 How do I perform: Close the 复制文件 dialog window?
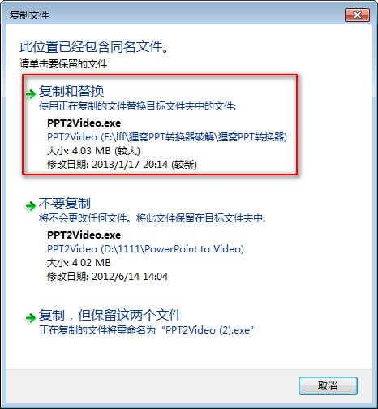click(357, 15)
